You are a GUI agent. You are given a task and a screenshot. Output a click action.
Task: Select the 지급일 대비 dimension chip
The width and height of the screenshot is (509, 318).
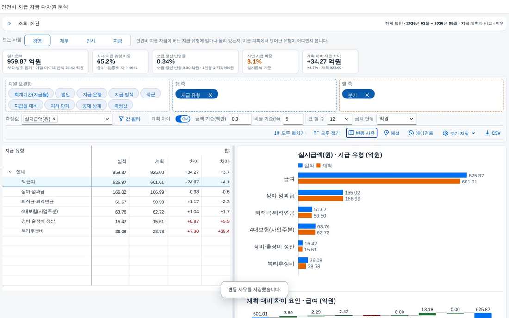[26, 106]
